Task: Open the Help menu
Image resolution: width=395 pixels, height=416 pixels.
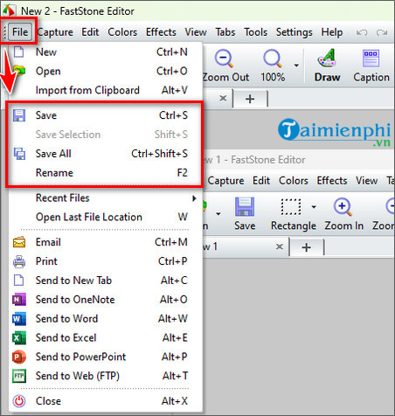Action: pos(332,32)
